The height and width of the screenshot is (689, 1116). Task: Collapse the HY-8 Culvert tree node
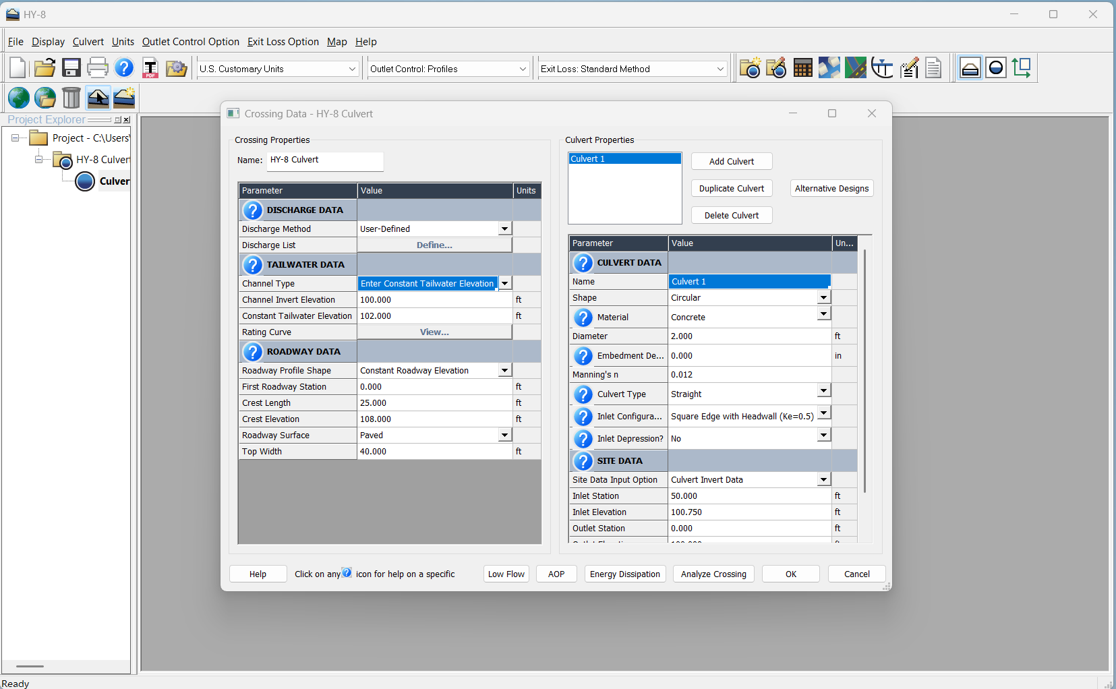tap(38, 160)
